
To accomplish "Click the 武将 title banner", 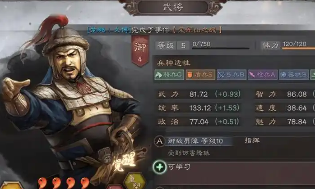I will point(173,7).
